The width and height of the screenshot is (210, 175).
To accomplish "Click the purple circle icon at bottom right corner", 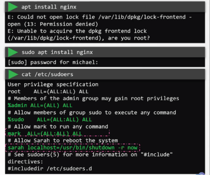I will pyautogui.click(x=202, y=174).
